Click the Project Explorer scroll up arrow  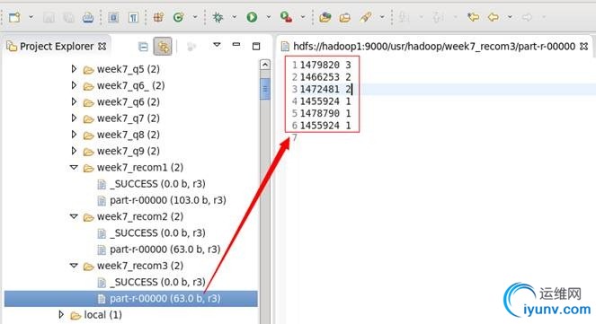[x=265, y=65]
